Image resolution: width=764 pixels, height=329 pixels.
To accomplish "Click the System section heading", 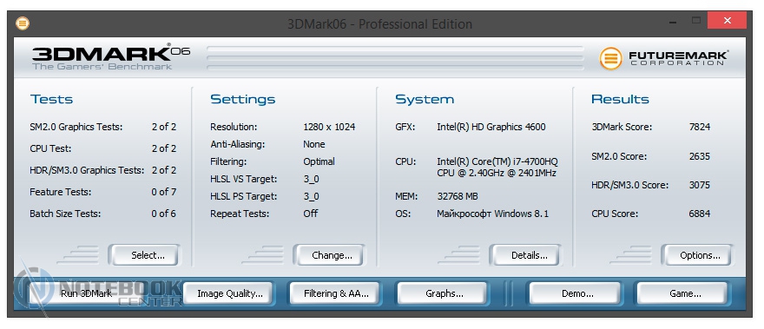I will (425, 100).
